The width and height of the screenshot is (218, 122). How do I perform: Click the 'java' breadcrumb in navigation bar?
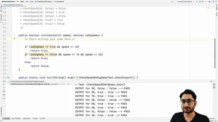(x=27, y=1)
